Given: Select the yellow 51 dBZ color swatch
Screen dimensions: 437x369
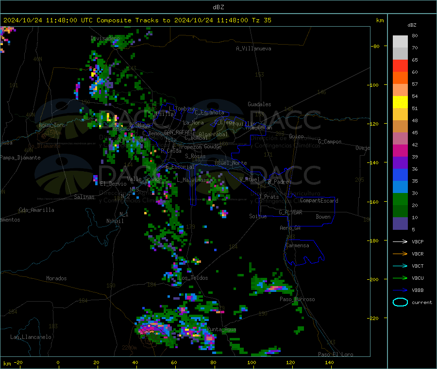Looking at the screenshot, I should click(400, 102).
